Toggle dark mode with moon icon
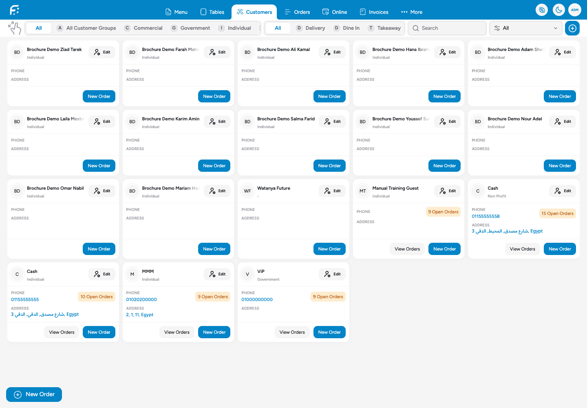The height and width of the screenshot is (408, 587). [558, 10]
